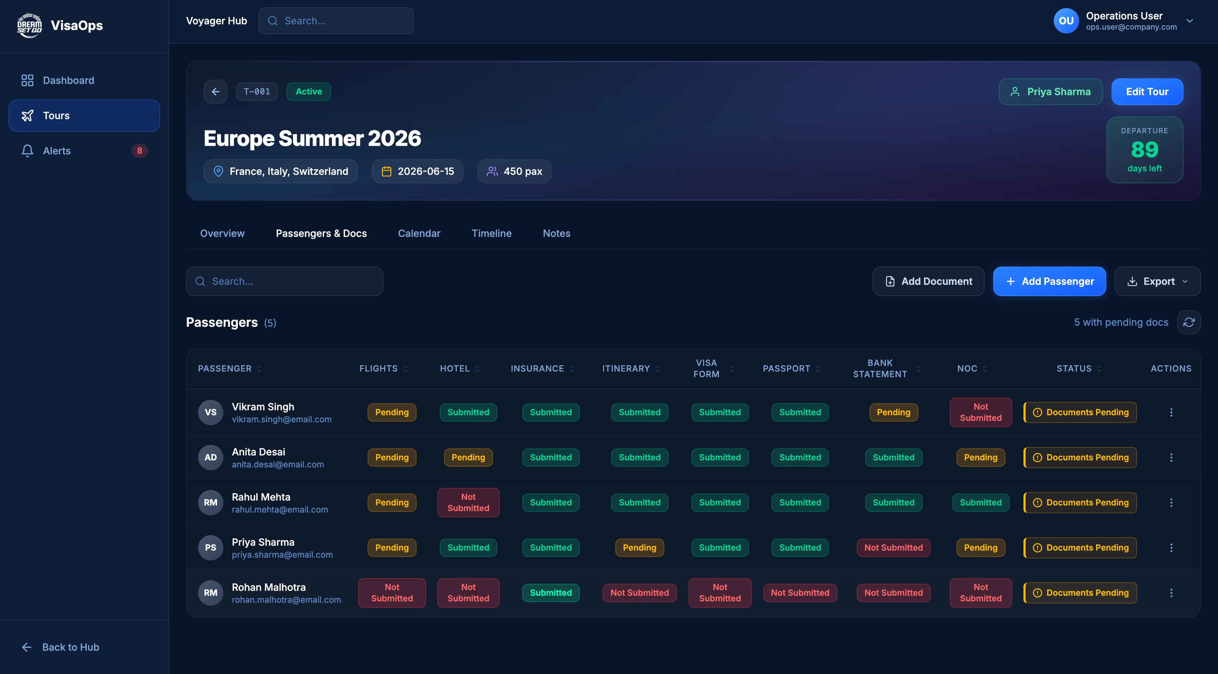The image size is (1218, 674).
Task: Click Vikram Singh's Not Submitted NOC badge
Action: [x=980, y=412]
